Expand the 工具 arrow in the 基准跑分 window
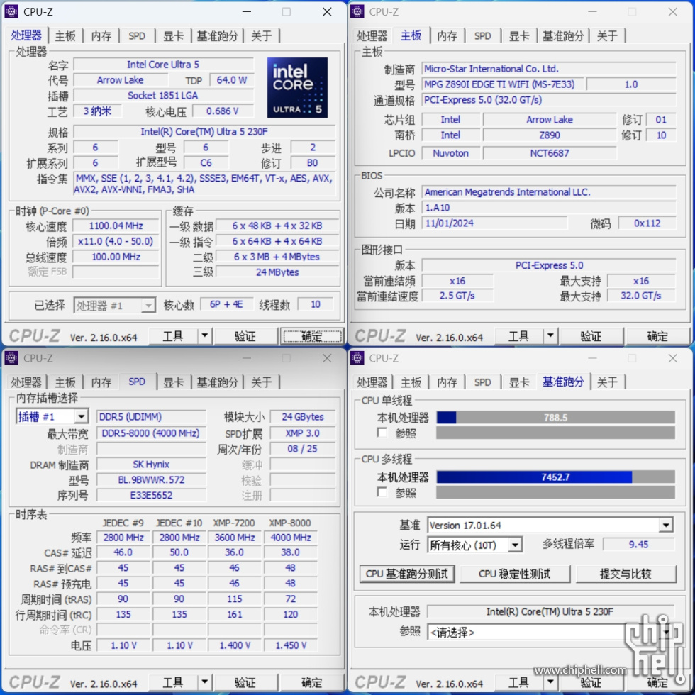Viewport: 695px width, 695px height. (550, 682)
